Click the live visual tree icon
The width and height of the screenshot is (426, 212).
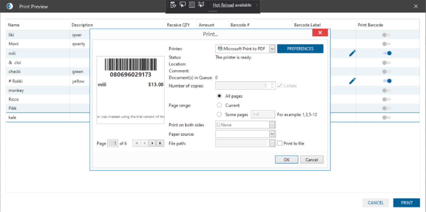173,5
